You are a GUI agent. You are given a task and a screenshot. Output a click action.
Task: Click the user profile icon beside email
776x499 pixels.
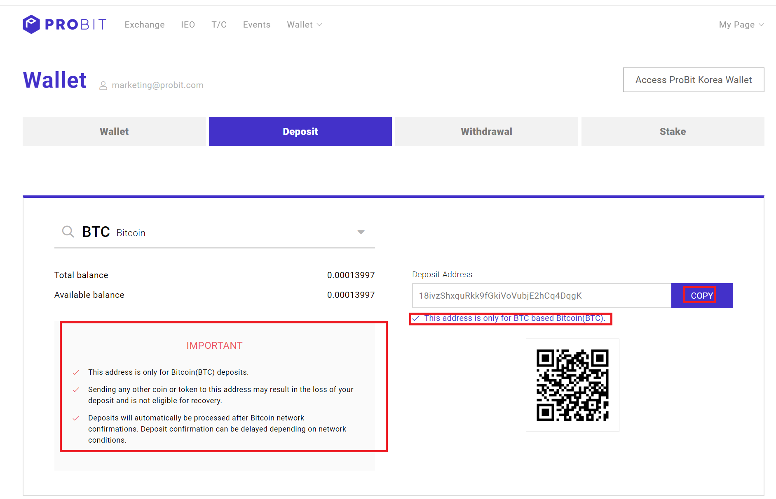click(x=103, y=86)
